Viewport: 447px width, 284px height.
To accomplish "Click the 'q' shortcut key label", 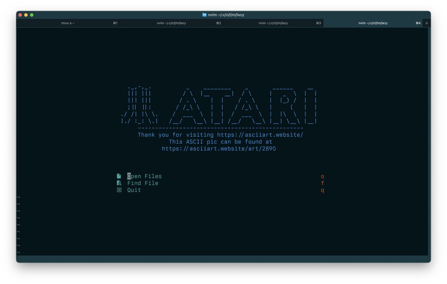I will click(x=323, y=190).
